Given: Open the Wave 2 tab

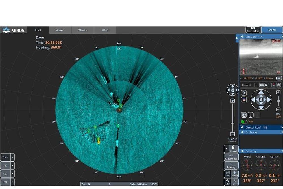Looking at the screenshot, I should pos(83,30).
